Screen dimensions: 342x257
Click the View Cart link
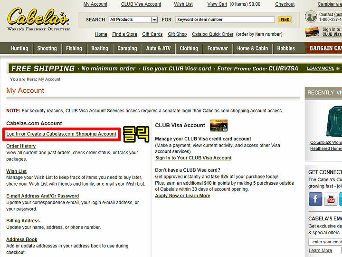(x=217, y=4)
